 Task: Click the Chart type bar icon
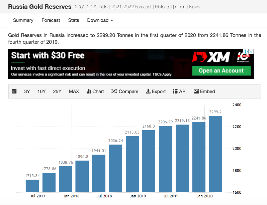pos(89,91)
